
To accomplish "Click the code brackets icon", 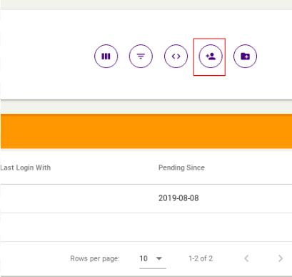I will 176,57.
